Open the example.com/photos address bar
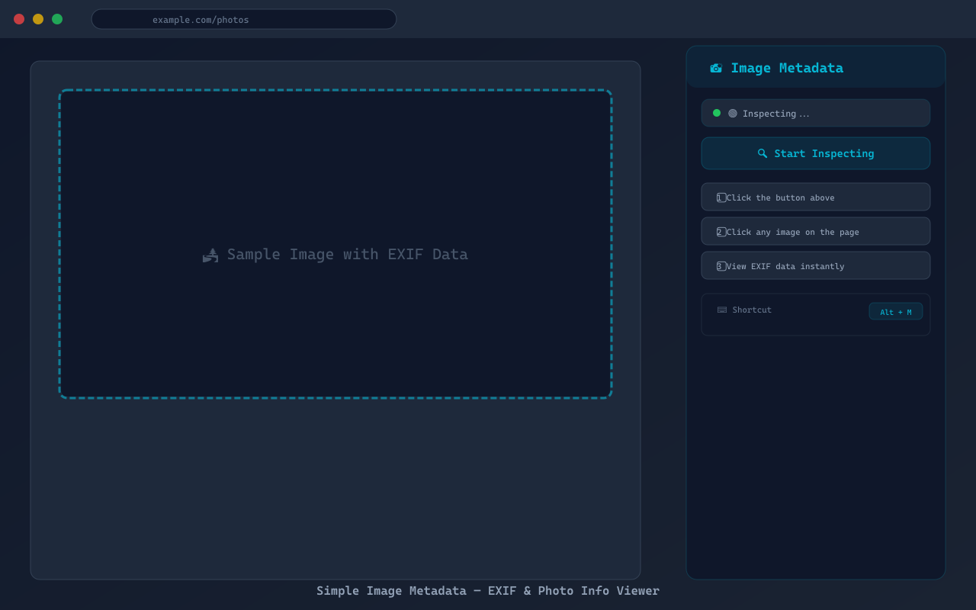 [243, 19]
